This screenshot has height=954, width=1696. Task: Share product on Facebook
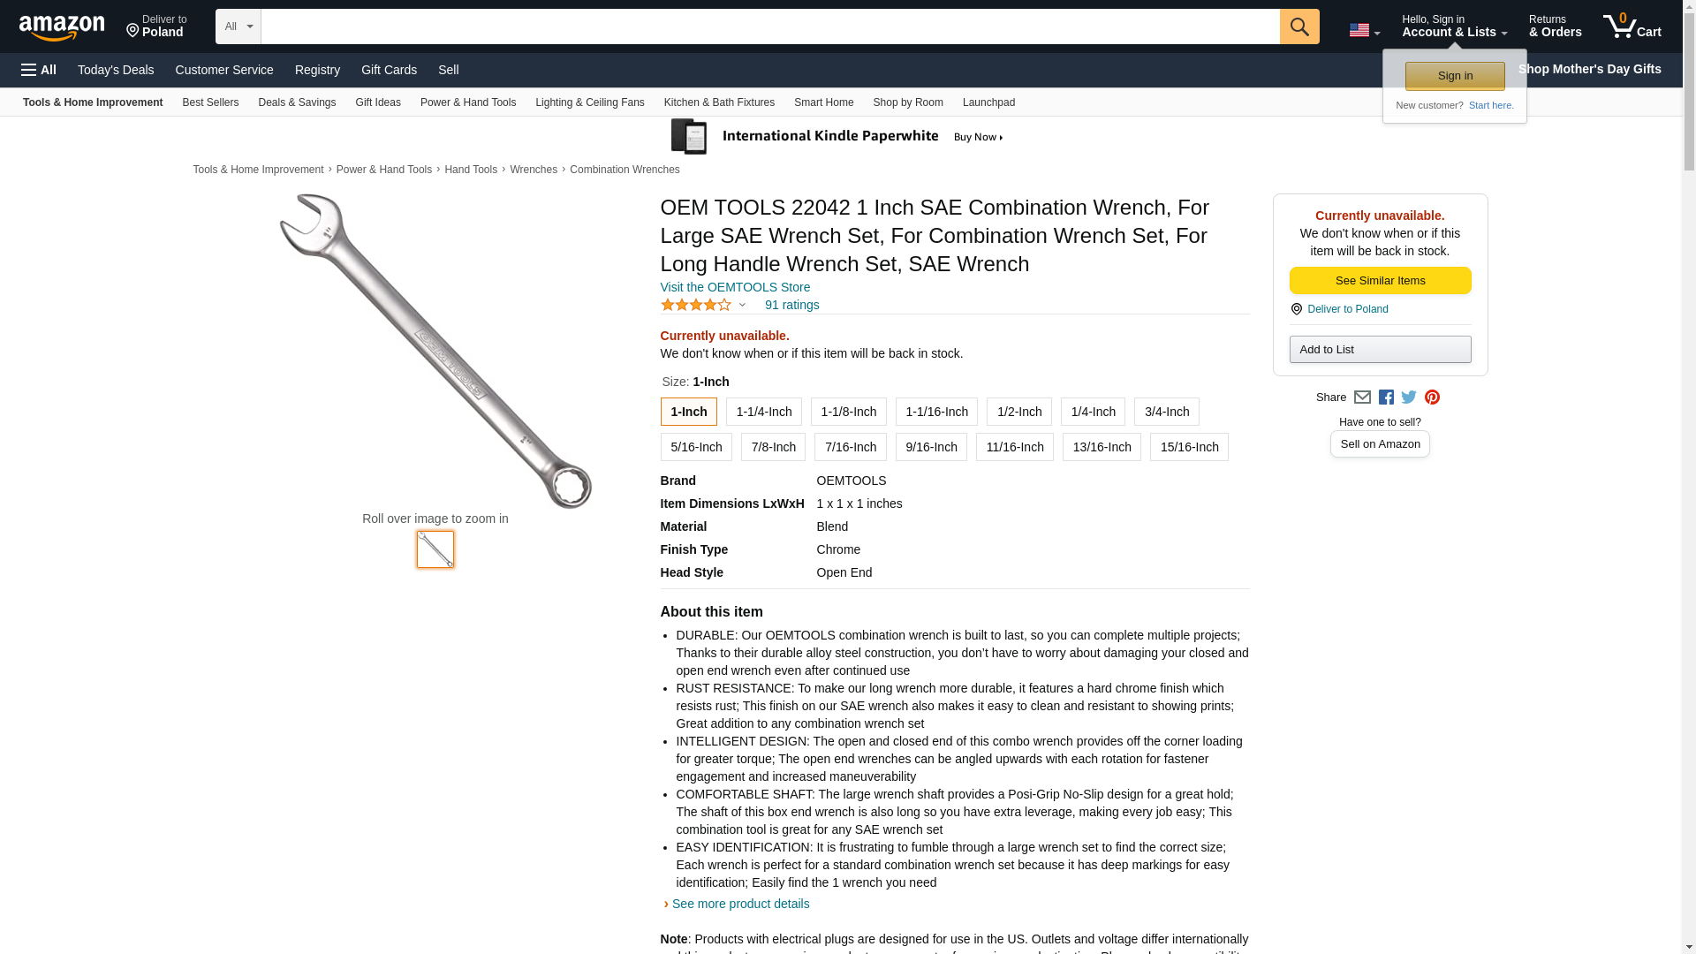(1386, 397)
